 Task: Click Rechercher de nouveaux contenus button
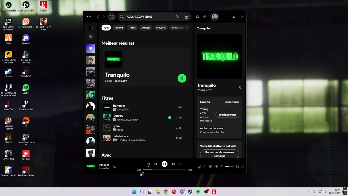(x=220, y=154)
